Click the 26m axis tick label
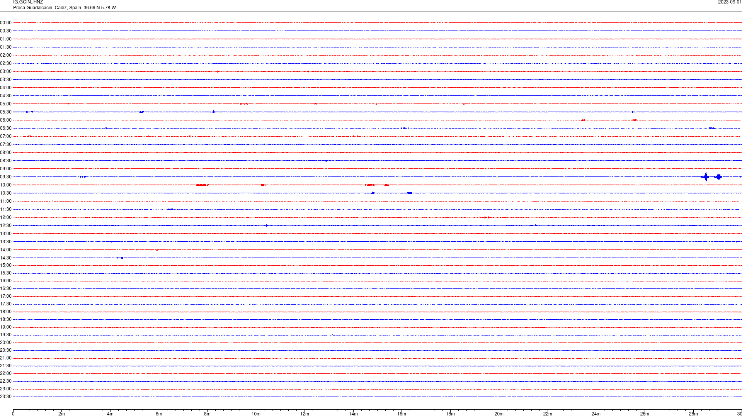The image size is (742, 417). click(x=645, y=414)
